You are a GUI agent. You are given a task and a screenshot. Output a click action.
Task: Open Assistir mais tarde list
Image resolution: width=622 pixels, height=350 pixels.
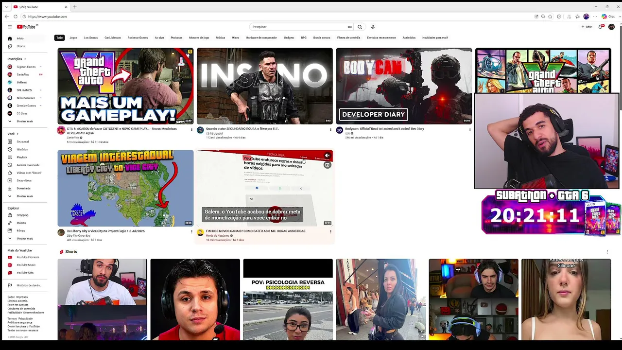pos(28,165)
